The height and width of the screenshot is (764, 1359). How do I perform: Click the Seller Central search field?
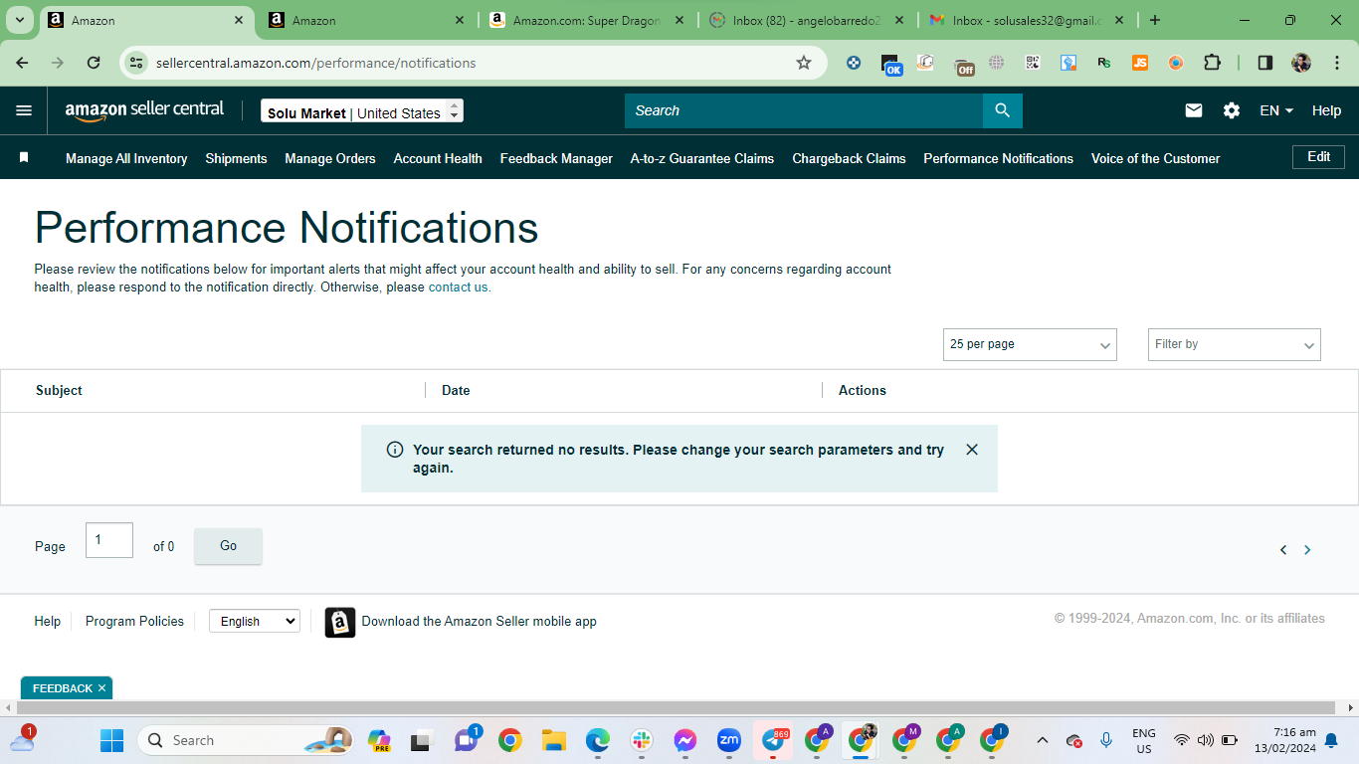804,110
